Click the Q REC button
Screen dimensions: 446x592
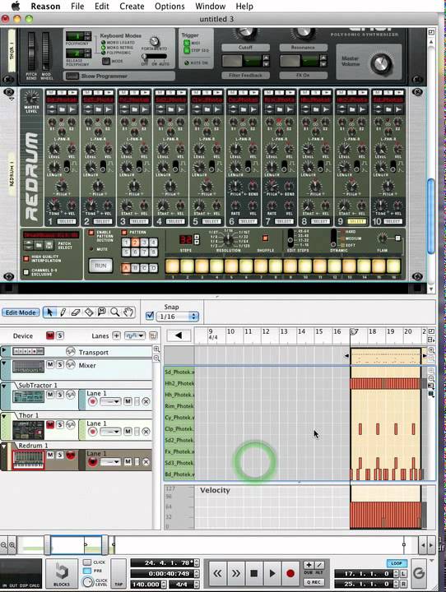[314, 583]
